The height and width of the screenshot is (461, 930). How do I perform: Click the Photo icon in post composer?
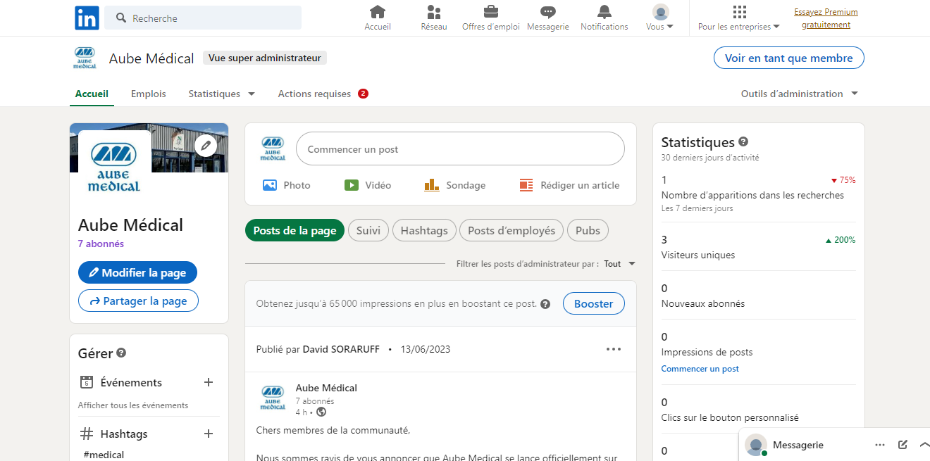click(x=269, y=185)
